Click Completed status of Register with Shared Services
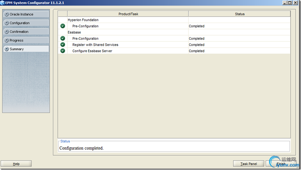301x170 pixels. (x=197, y=45)
